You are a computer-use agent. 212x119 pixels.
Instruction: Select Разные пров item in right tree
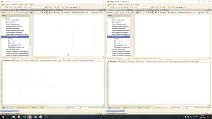click(118, 41)
